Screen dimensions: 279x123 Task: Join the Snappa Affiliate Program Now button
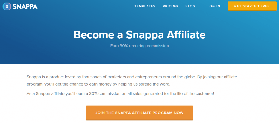click(x=139, y=113)
